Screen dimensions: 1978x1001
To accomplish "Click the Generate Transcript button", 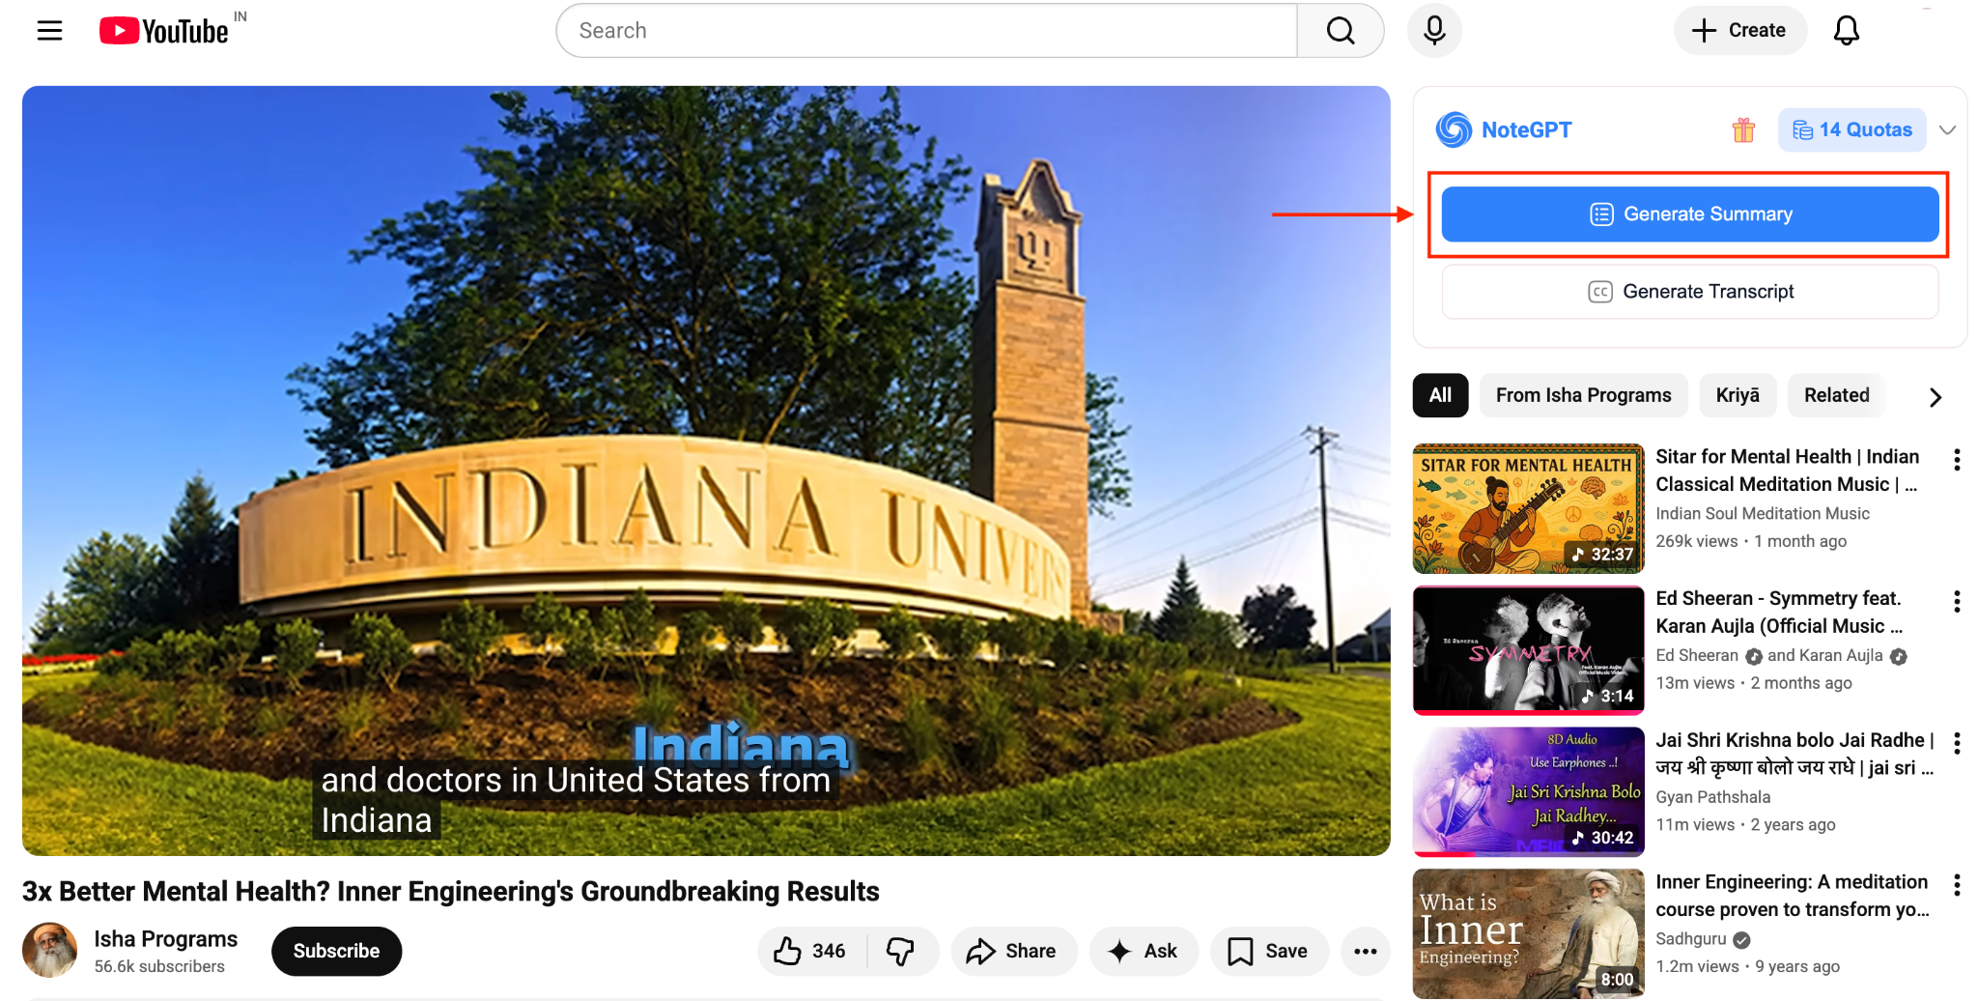I will [1690, 292].
